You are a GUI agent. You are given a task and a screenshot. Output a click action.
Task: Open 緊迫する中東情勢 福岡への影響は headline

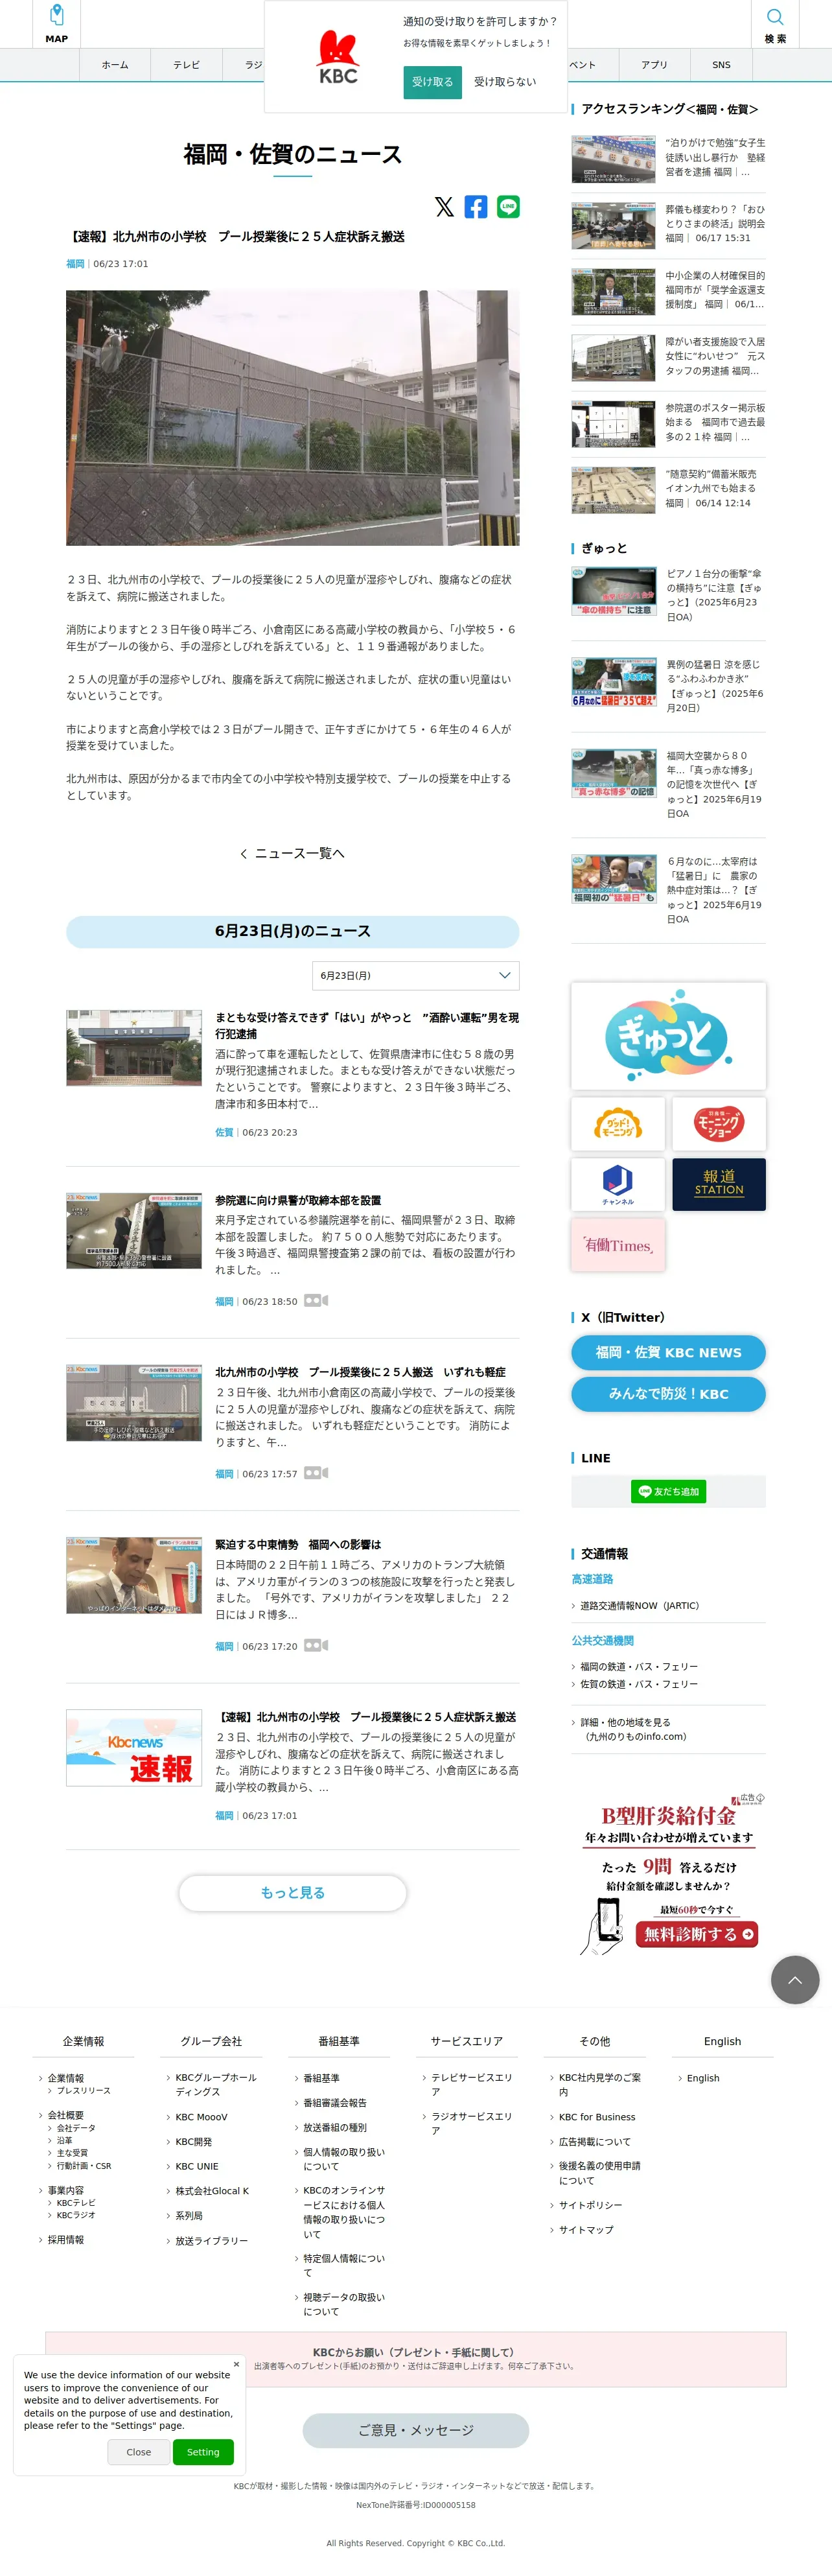[x=298, y=1545]
